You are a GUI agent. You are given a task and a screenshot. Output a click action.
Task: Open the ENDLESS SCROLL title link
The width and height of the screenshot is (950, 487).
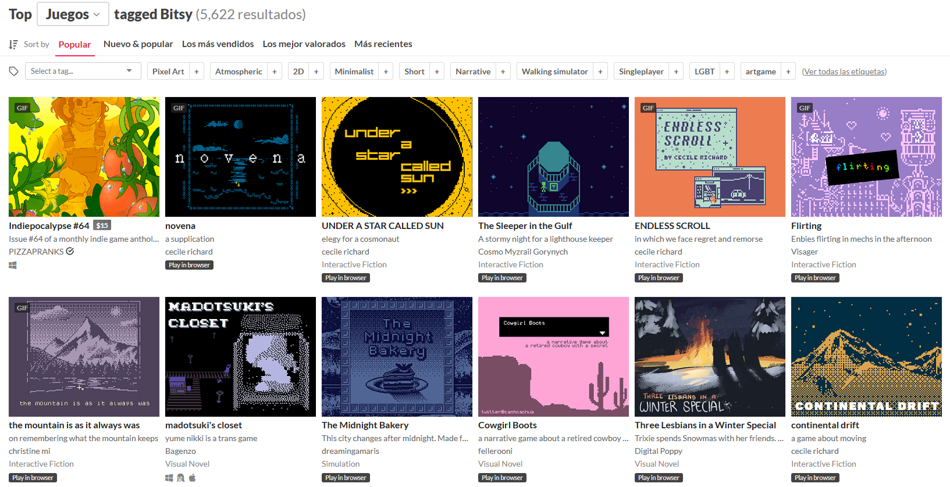[x=673, y=225]
